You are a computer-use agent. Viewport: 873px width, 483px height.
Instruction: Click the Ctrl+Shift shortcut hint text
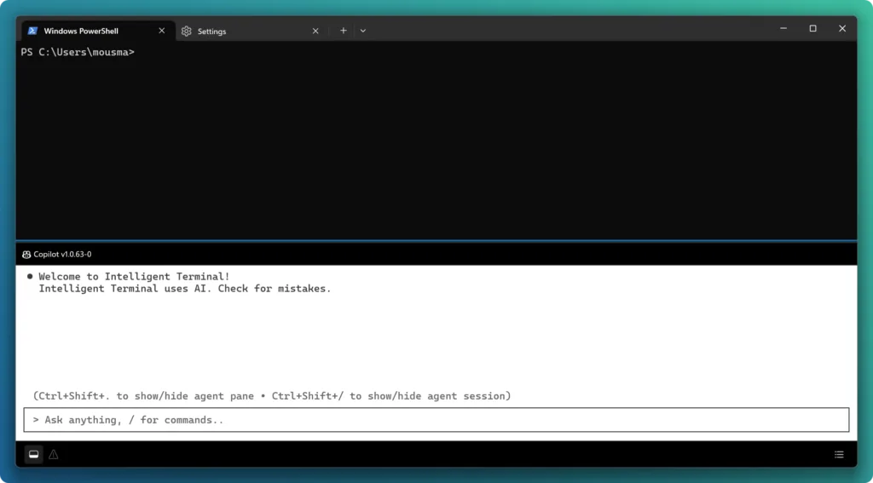pos(272,396)
